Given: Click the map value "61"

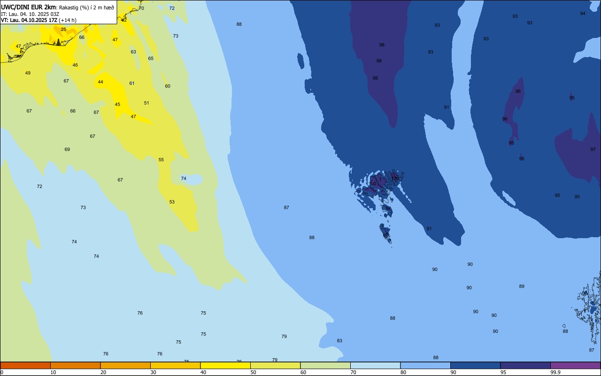Looking at the screenshot, I should (132, 83).
